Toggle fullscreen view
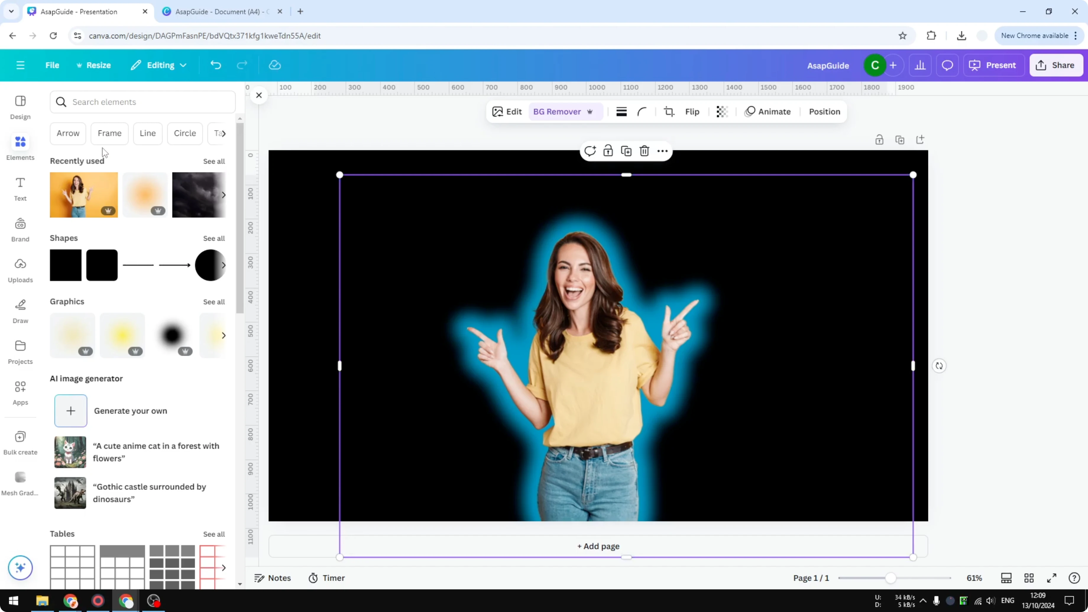 tap(1052, 578)
